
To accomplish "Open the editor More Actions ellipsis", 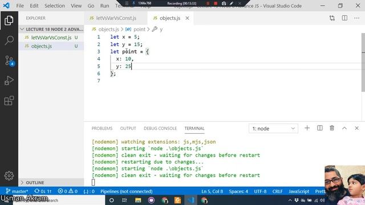I will [x=356, y=18].
